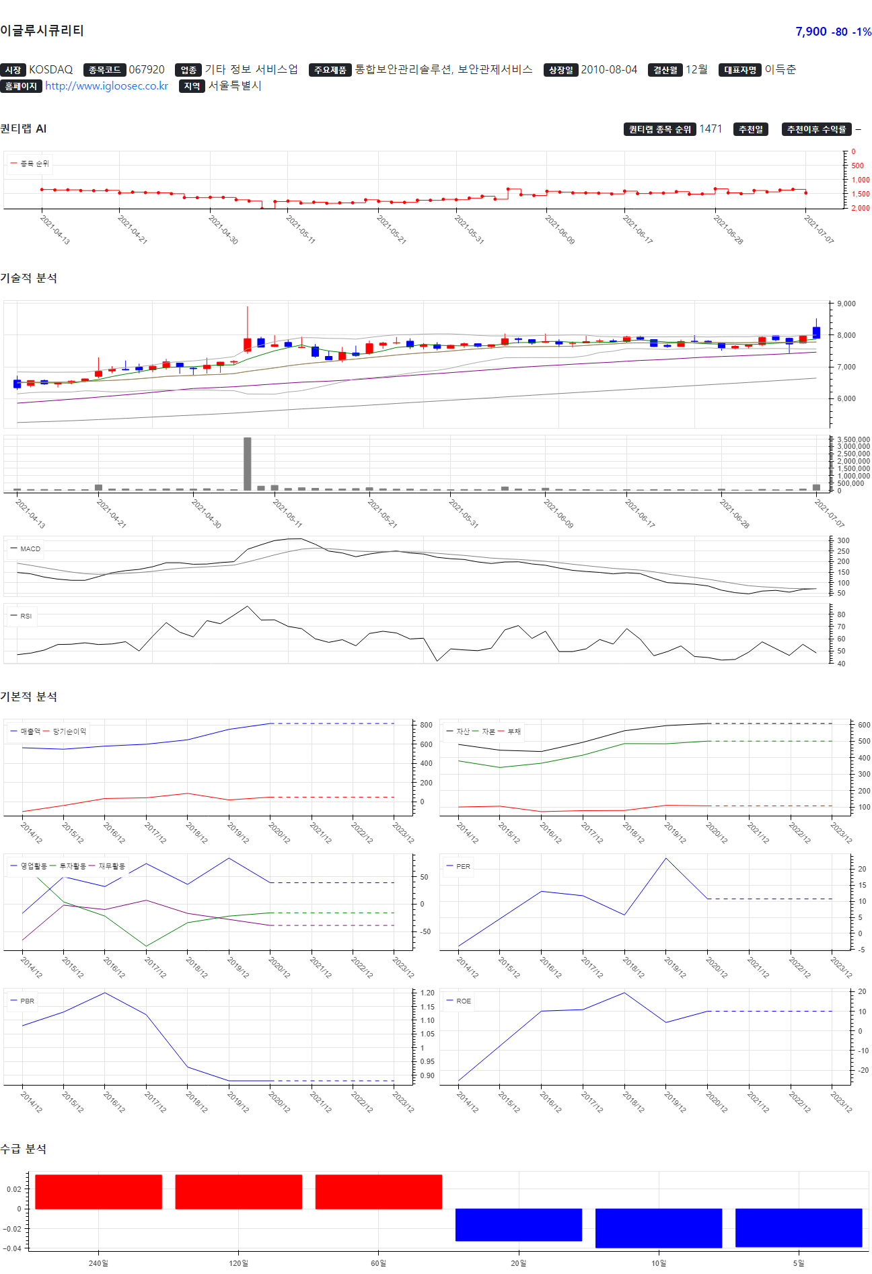
Task: Click the 이글루시큐리티 company title
Action: (x=42, y=30)
